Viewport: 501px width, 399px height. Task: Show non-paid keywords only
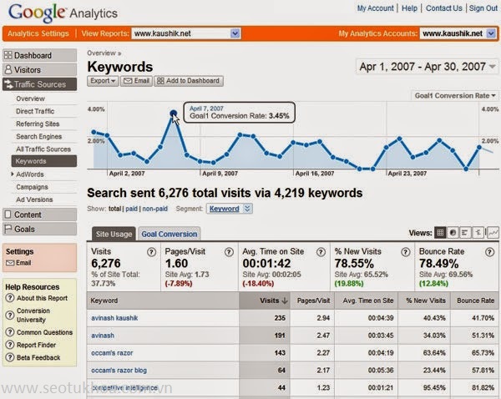click(153, 209)
